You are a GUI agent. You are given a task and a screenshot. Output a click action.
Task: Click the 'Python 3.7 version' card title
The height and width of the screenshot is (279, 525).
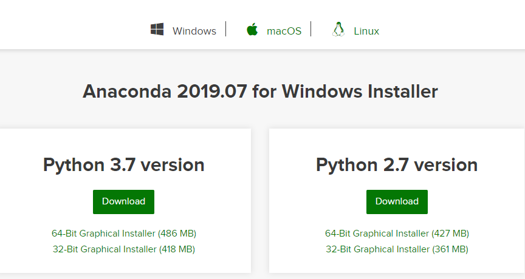123,165
